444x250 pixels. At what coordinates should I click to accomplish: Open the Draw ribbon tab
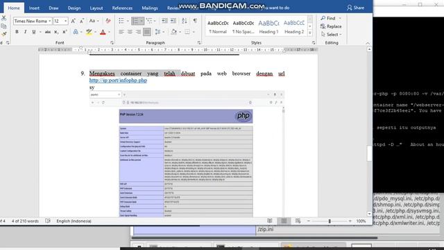click(53, 8)
